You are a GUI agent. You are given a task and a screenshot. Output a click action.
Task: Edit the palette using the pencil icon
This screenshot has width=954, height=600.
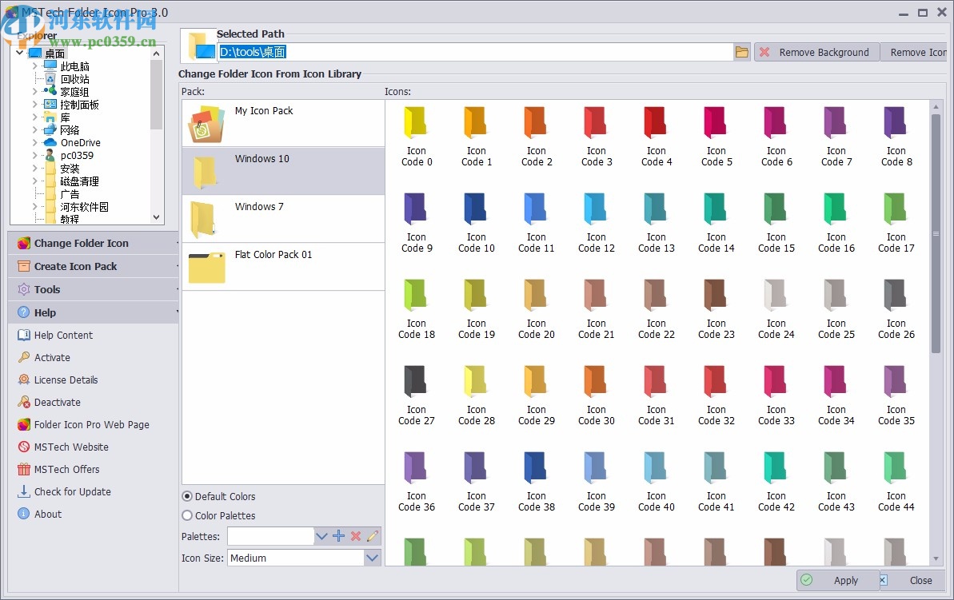tap(372, 535)
